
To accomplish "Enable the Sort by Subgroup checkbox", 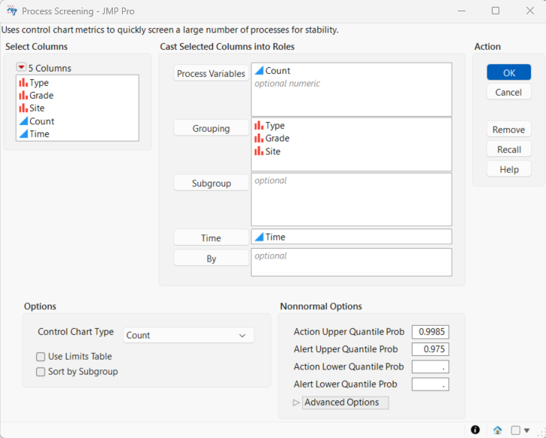I will 41,372.
